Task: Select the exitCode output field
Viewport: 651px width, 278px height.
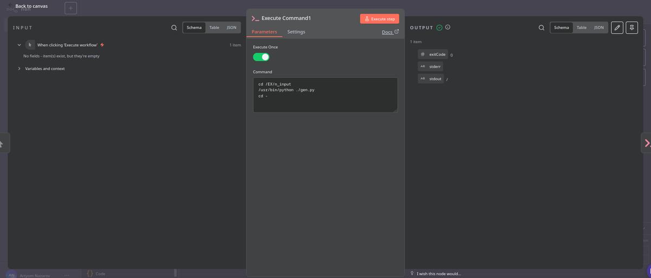Action: 432,54
